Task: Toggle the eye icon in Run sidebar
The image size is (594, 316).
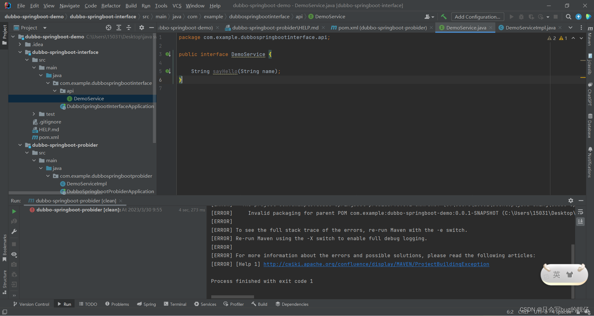Action: tap(14, 254)
